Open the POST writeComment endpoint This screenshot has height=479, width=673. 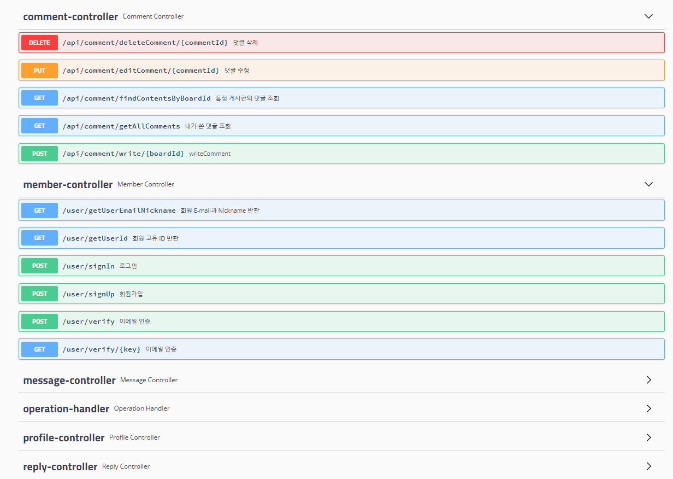click(123, 154)
